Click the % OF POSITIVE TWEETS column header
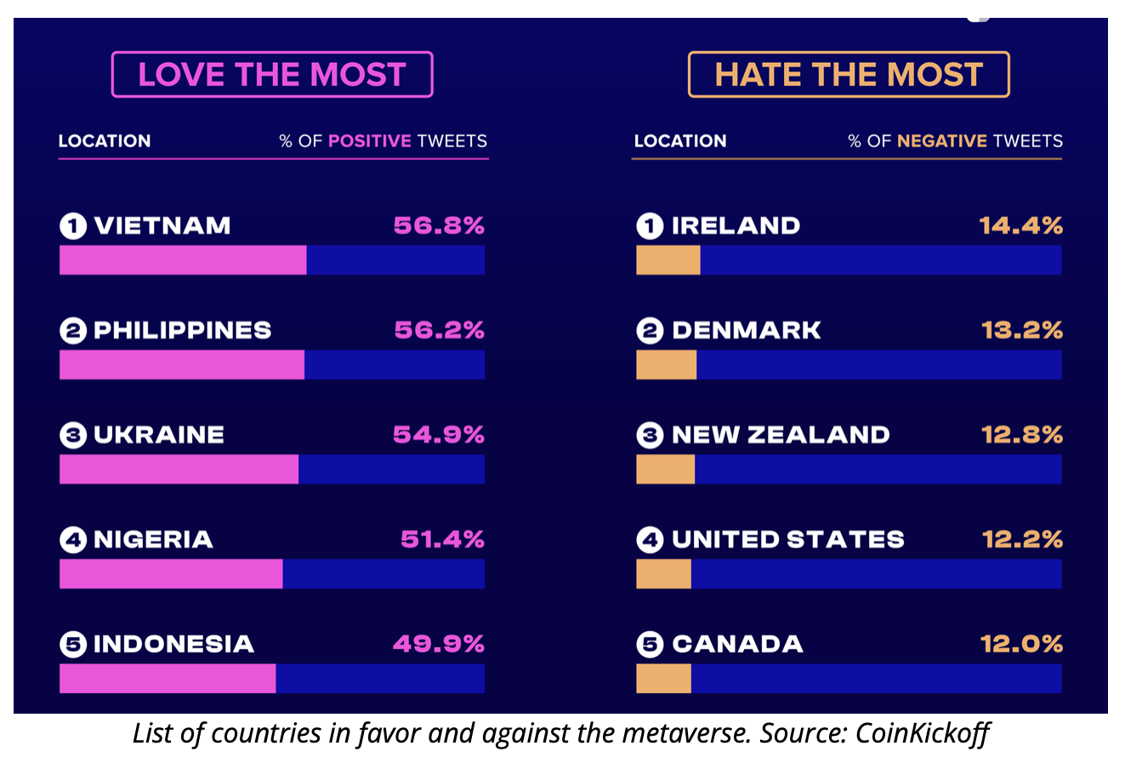Viewport: 1125px width, 763px height. (384, 141)
